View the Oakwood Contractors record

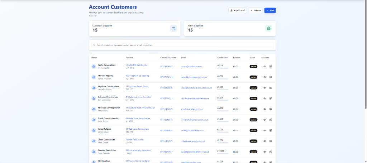click(265, 99)
